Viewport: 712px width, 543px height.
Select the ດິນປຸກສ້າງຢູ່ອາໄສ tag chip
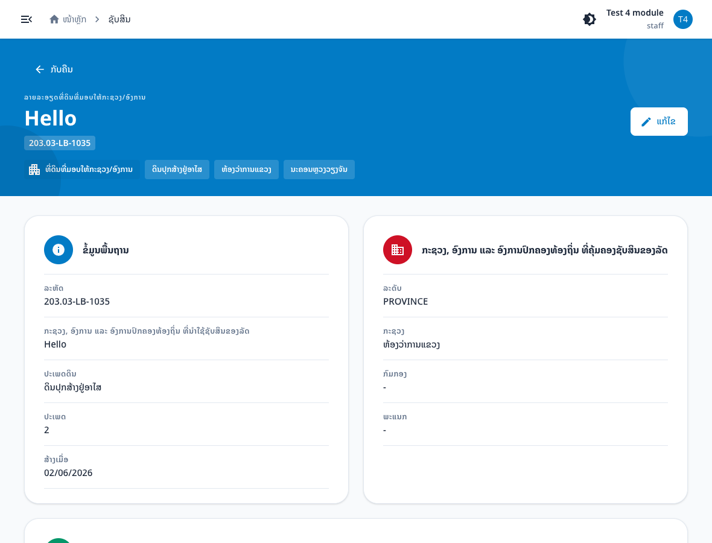[x=177, y=170]
